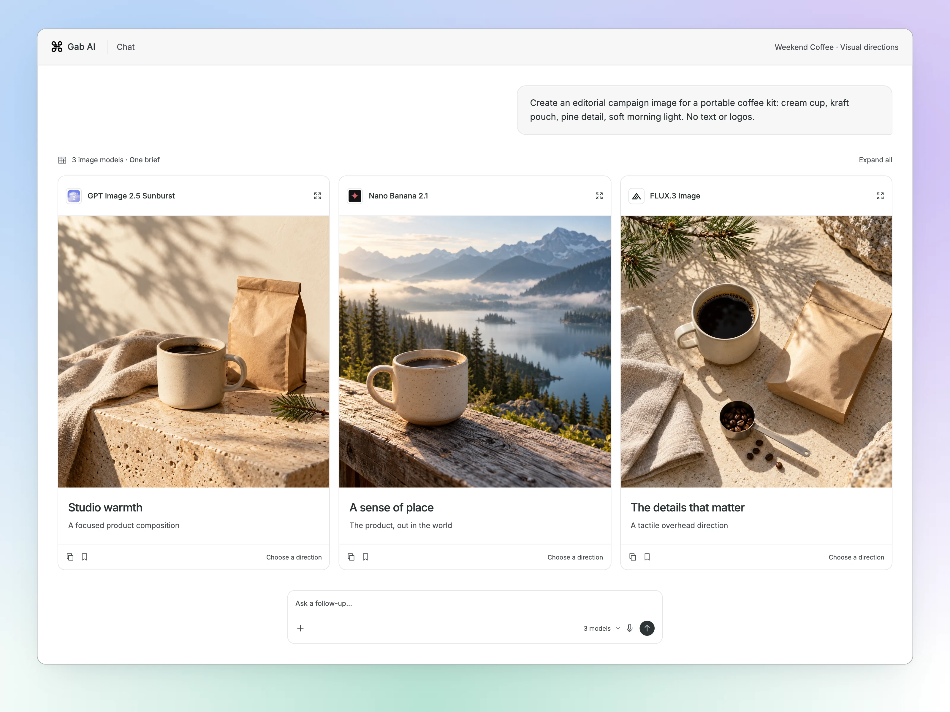Click Expand all
This screenshot has height=712, width=950.
(875, 160)
